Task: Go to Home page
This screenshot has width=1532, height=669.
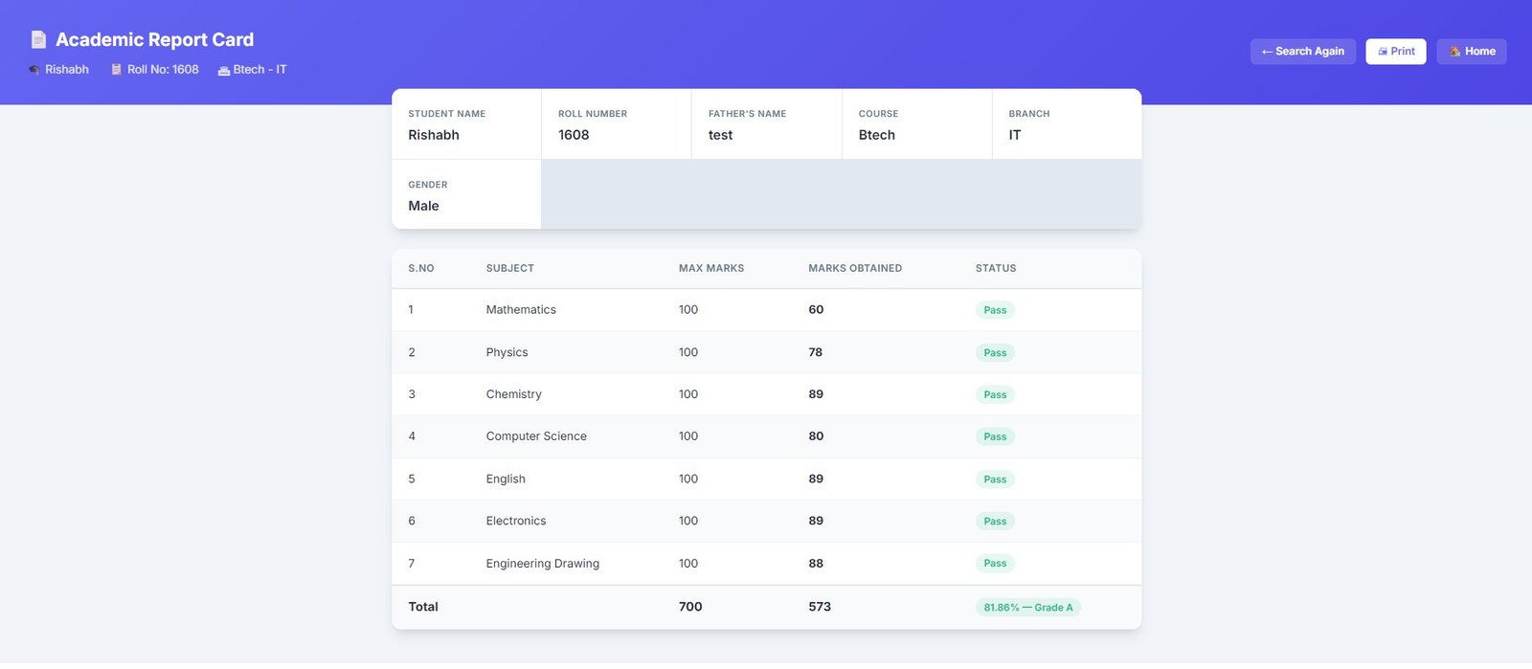Action: (1471, 52)
